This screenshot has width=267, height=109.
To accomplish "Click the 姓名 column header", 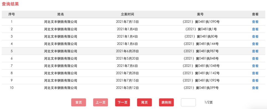I will [61, 14].
